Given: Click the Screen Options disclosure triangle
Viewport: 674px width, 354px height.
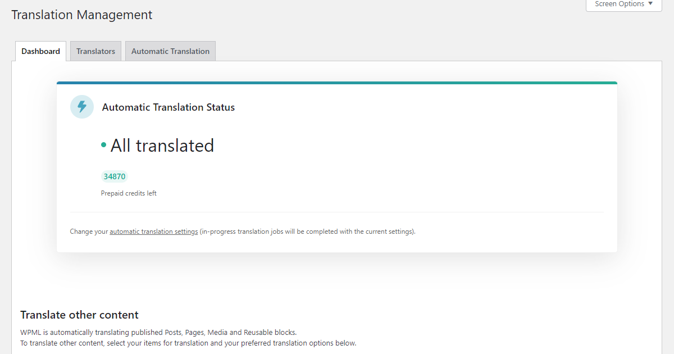Looking at the screenshot, I should 650,4.
